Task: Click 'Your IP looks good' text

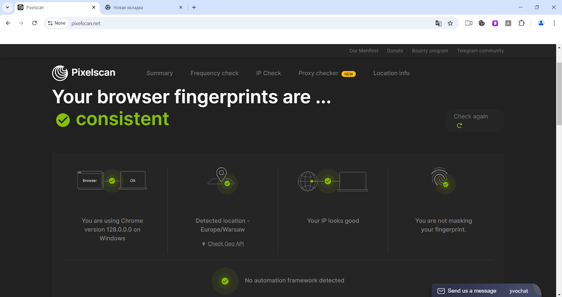Action: point(333,221)
